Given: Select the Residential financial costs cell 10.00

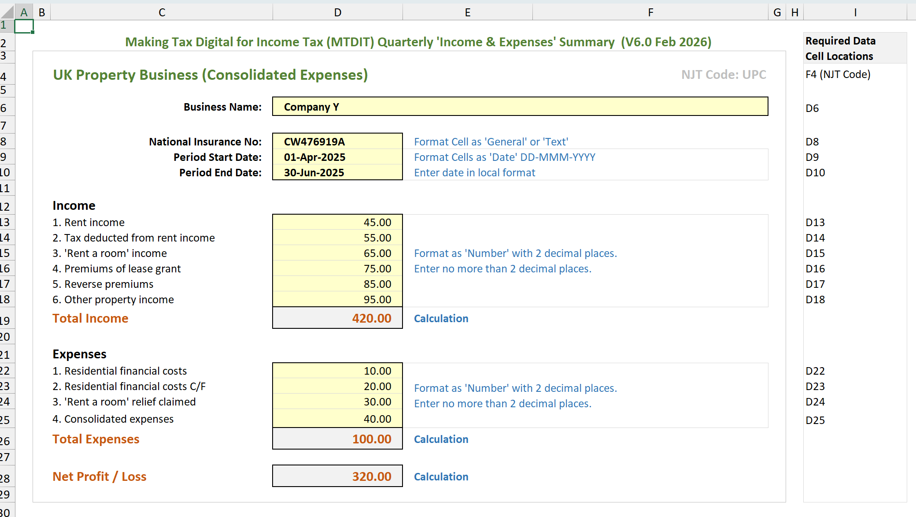Looking at the screenshot, I should [337, 371].
